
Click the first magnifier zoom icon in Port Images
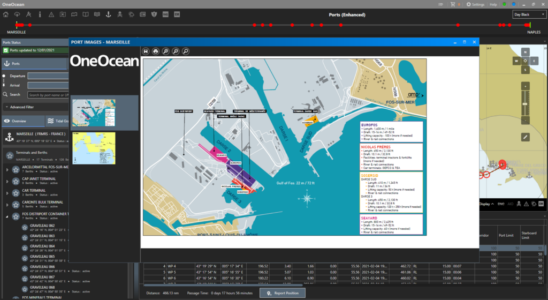(x=166, y=51)
